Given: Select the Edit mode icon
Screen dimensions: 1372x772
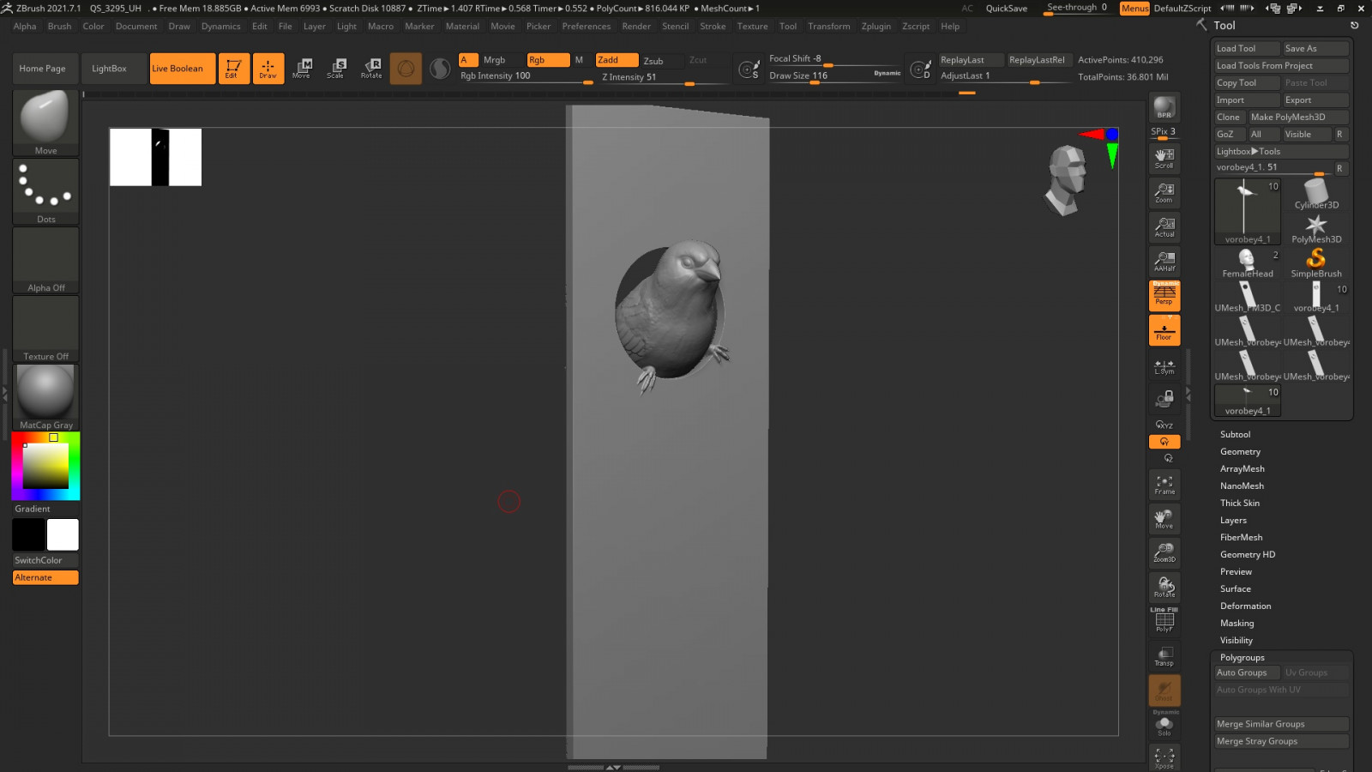Looking at the screenshot, I should [234, 69].
